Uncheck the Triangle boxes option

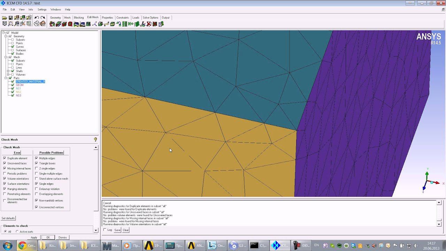click(x=36, y=163)
